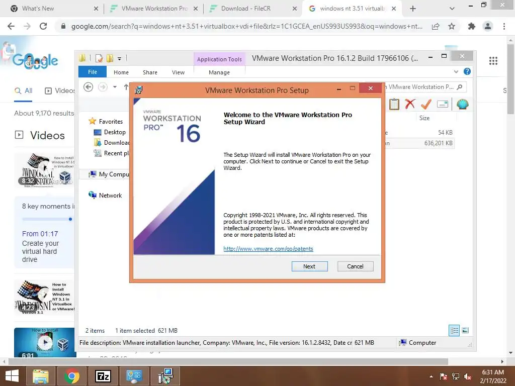Click the blue shell icon in toolbar

pyautogui.click(x=463, y=104)
